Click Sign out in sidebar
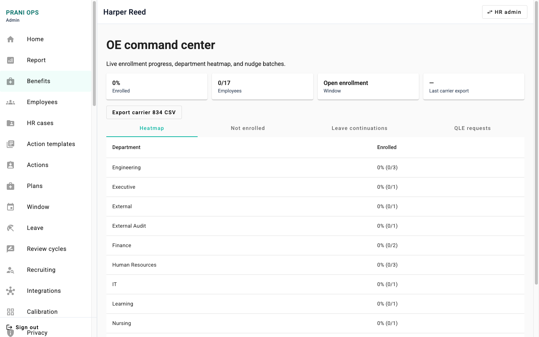This screenshot has height=337, width=539. pyautogui.click(x=22, y=327)
